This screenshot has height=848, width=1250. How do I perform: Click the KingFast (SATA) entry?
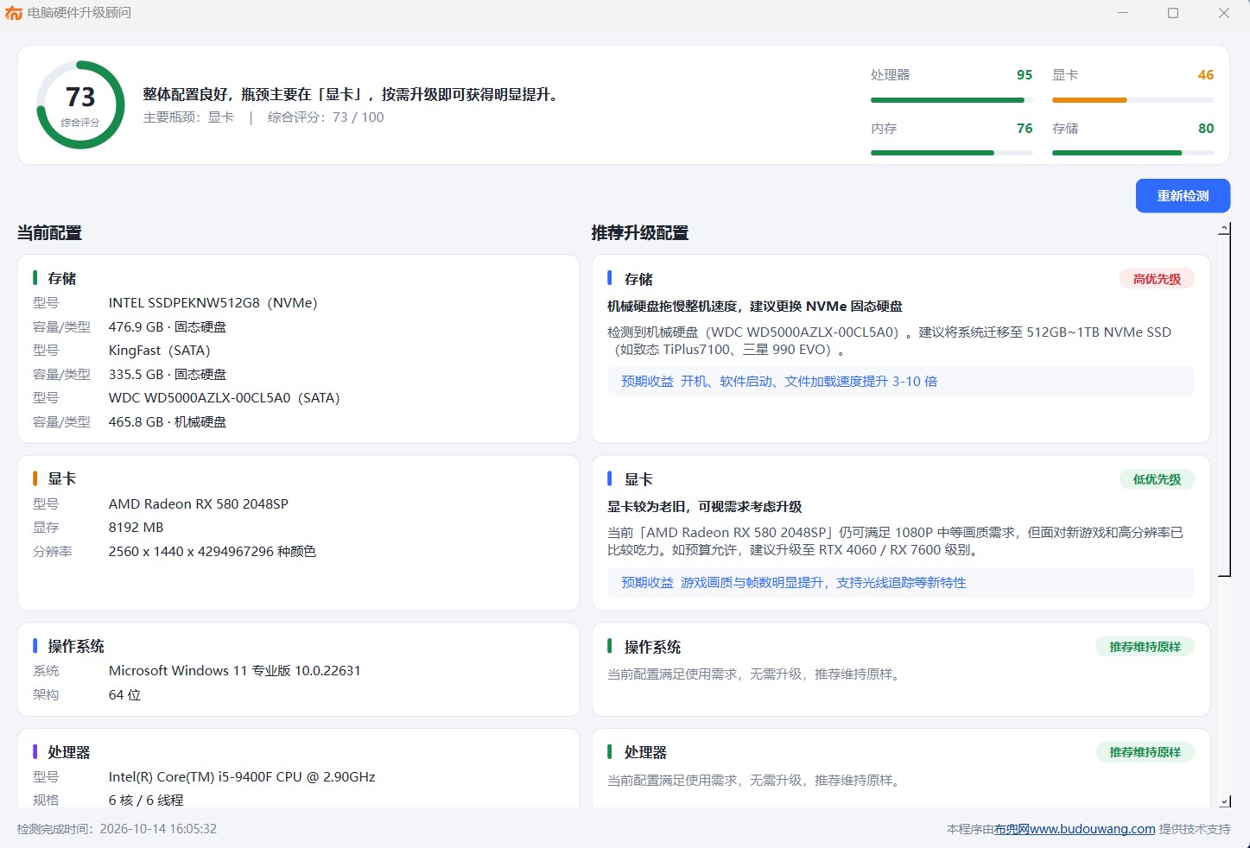(160, 351)
